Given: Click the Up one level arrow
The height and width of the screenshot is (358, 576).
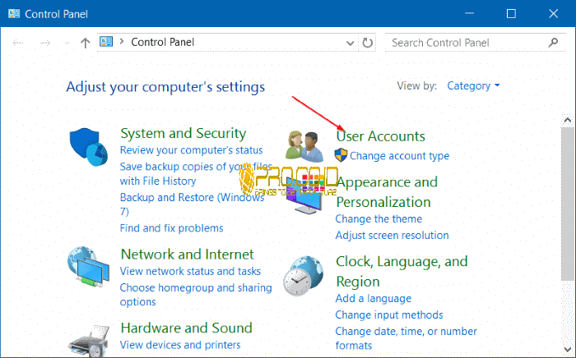Looking at the screenshot, I should [x=86, y=43].
